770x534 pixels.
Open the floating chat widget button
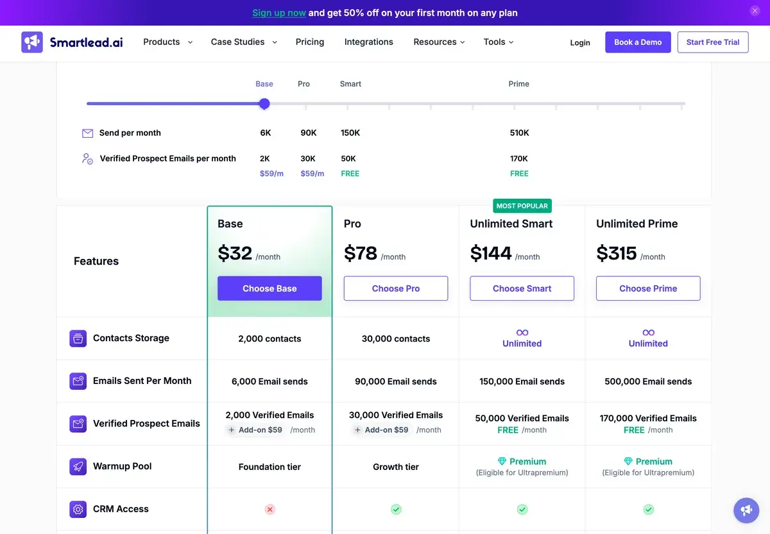[x=746, y=510]
